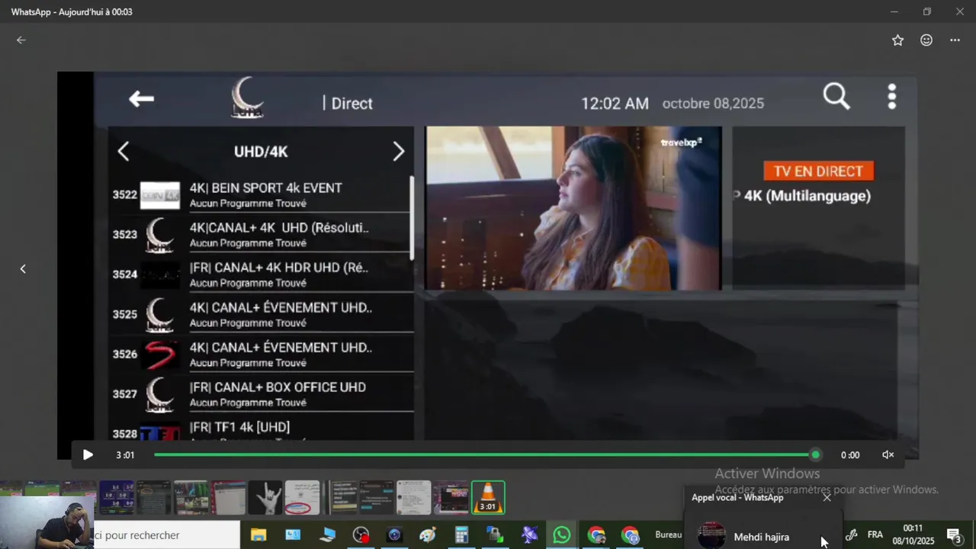Image resolution: width=976 pixels, height=549 pixels.
Task: Select channel 3523 CANAL+ 4K UHD
Action: pos(262,234)
